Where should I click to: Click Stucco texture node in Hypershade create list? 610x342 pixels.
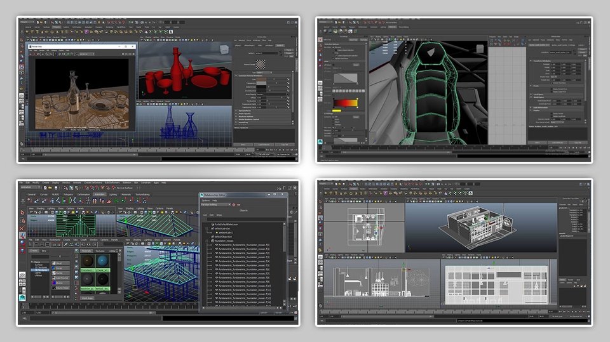coord(61,283)
